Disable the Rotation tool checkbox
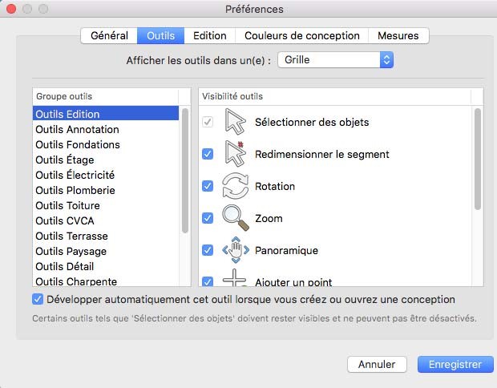 pyautogui.click(x=208, y=186)
